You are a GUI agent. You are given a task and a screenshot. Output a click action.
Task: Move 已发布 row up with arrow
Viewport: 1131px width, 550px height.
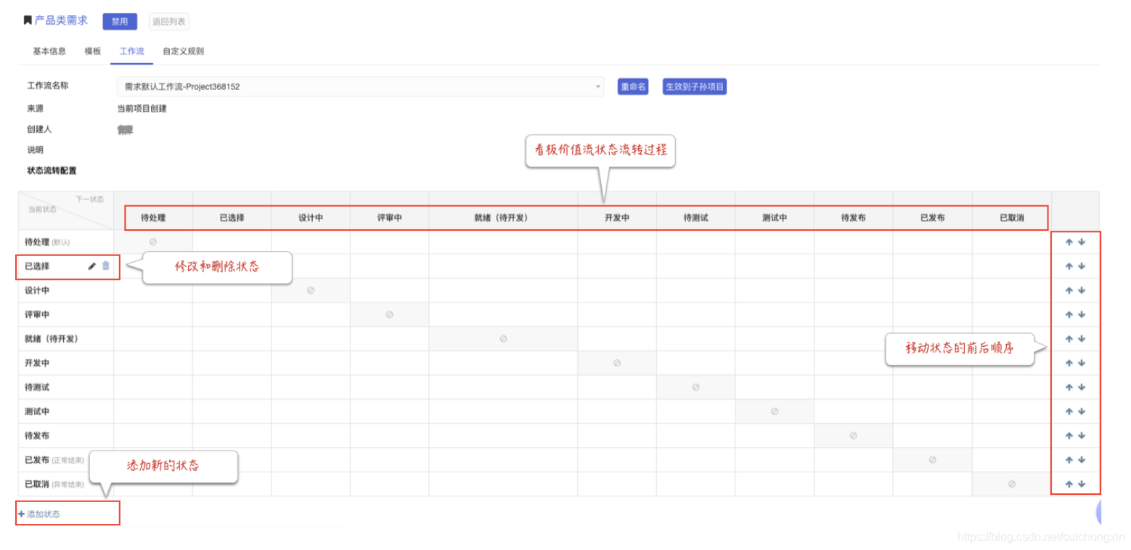(x=1069, y=460)
